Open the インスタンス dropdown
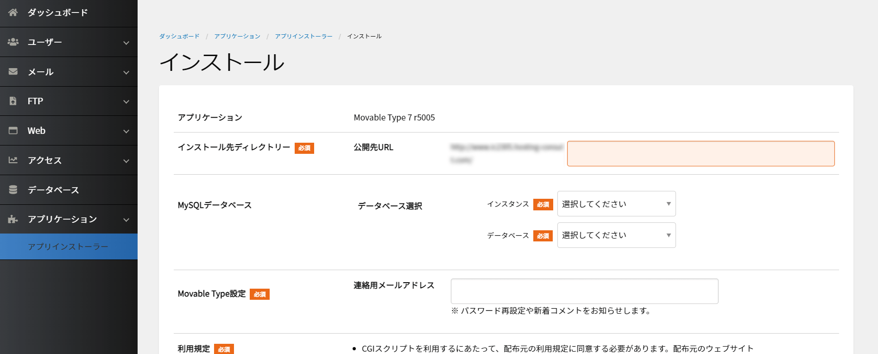The image size is (878, 354). pos(616,204)
